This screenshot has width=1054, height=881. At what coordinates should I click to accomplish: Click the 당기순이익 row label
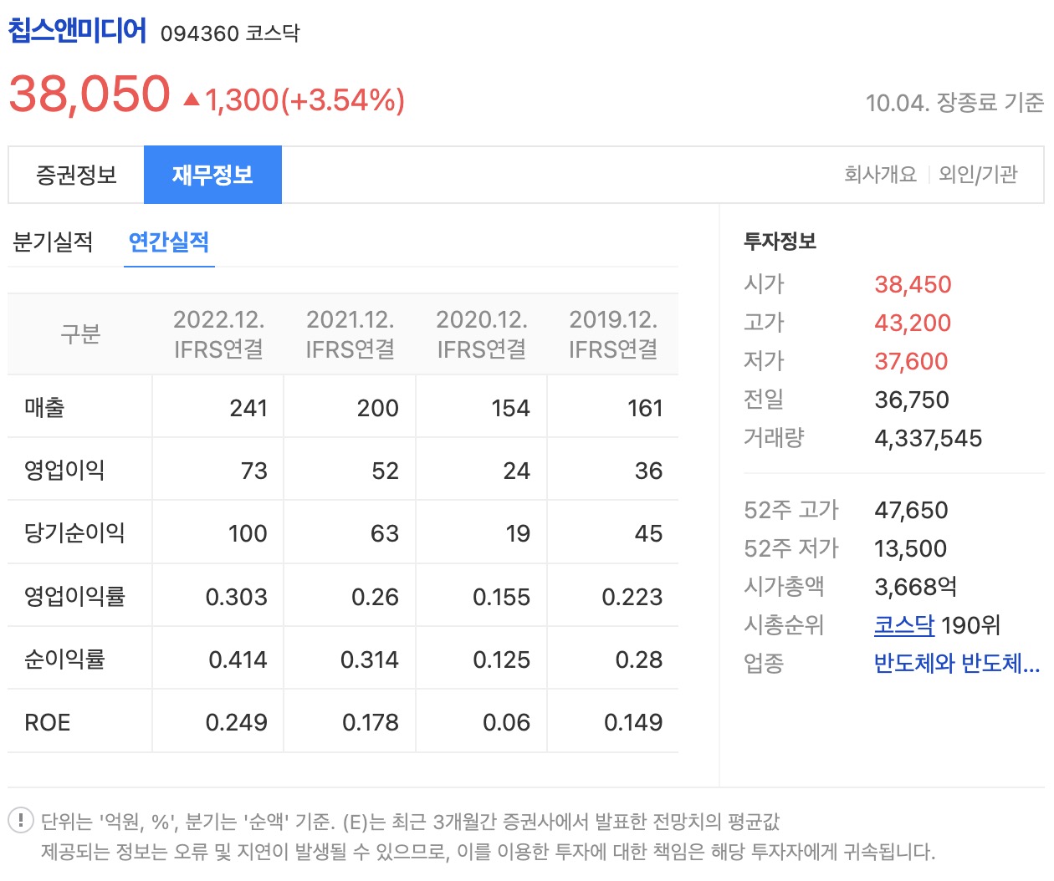[x=74, y=533]
